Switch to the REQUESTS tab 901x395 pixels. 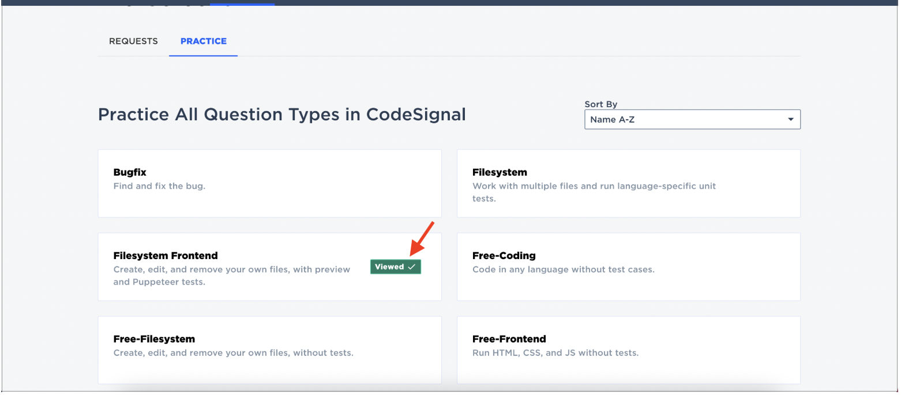[x=133, y=41]
